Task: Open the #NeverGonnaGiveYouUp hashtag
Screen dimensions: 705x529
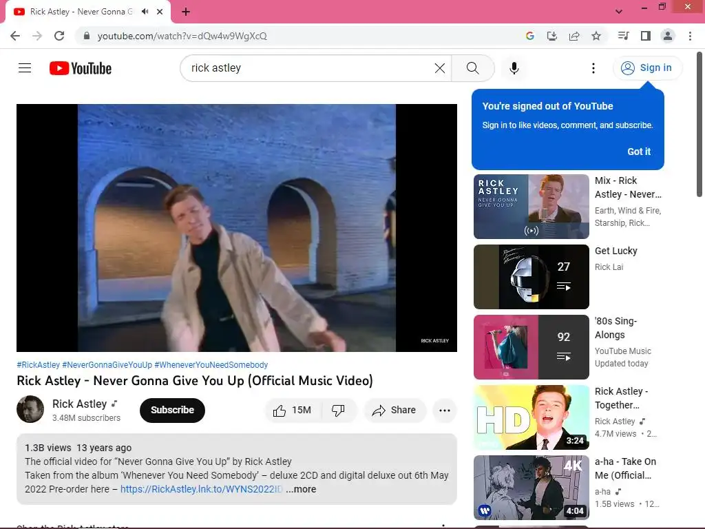Action: [107, 365]
